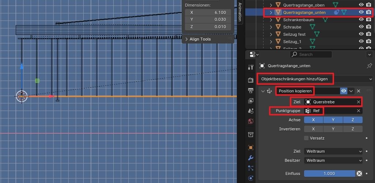Hide Seilzug_1 in the viewport
The image size is (375, 183).
(x=361, y=41)
